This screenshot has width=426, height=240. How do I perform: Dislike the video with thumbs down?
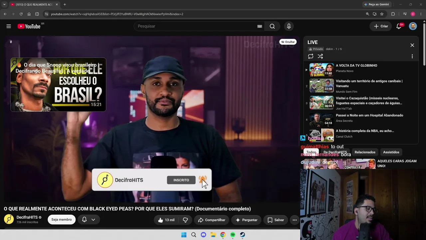[x=185, y=220]
